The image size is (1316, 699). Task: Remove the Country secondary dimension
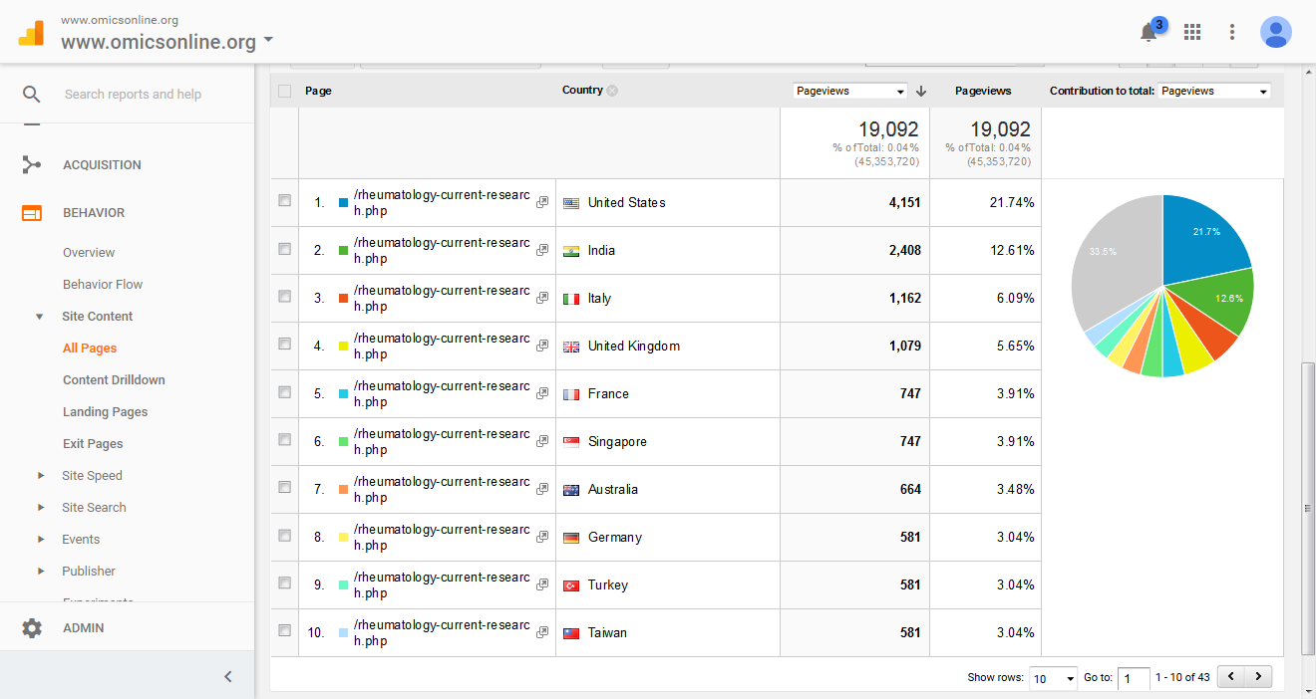tap(612, 91)
